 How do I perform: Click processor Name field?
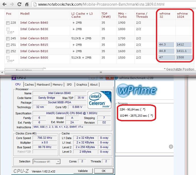click(60, 93)
